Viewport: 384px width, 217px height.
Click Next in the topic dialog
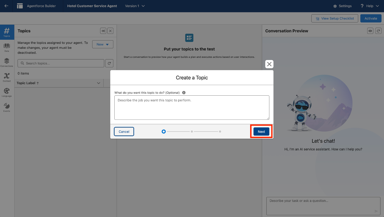point(261,132)
